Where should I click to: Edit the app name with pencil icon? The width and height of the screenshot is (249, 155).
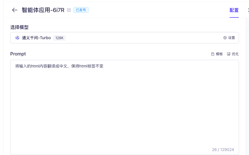69,10
